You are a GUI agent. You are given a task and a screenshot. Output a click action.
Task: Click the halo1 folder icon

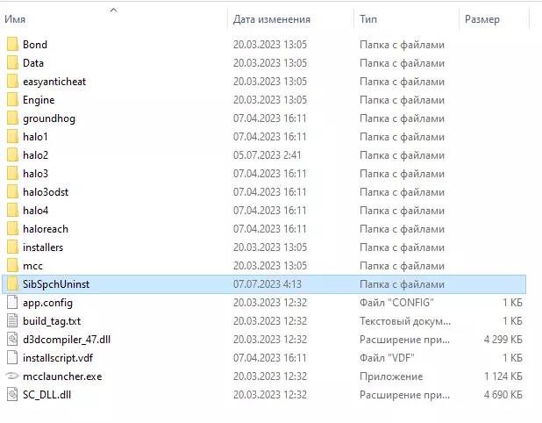[13, 137]
